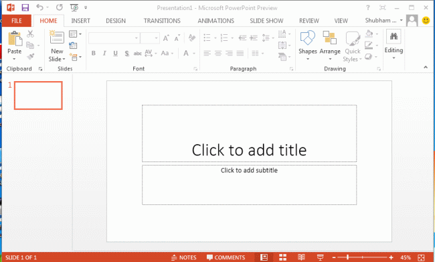Open the font size dropdown
The height and width of the screenshot is (262, 435).
coord(157,38)
